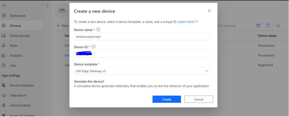This screenshot has width=289, height=117.
Task: Click the Rules icon in sidebar
Action: 3,45
